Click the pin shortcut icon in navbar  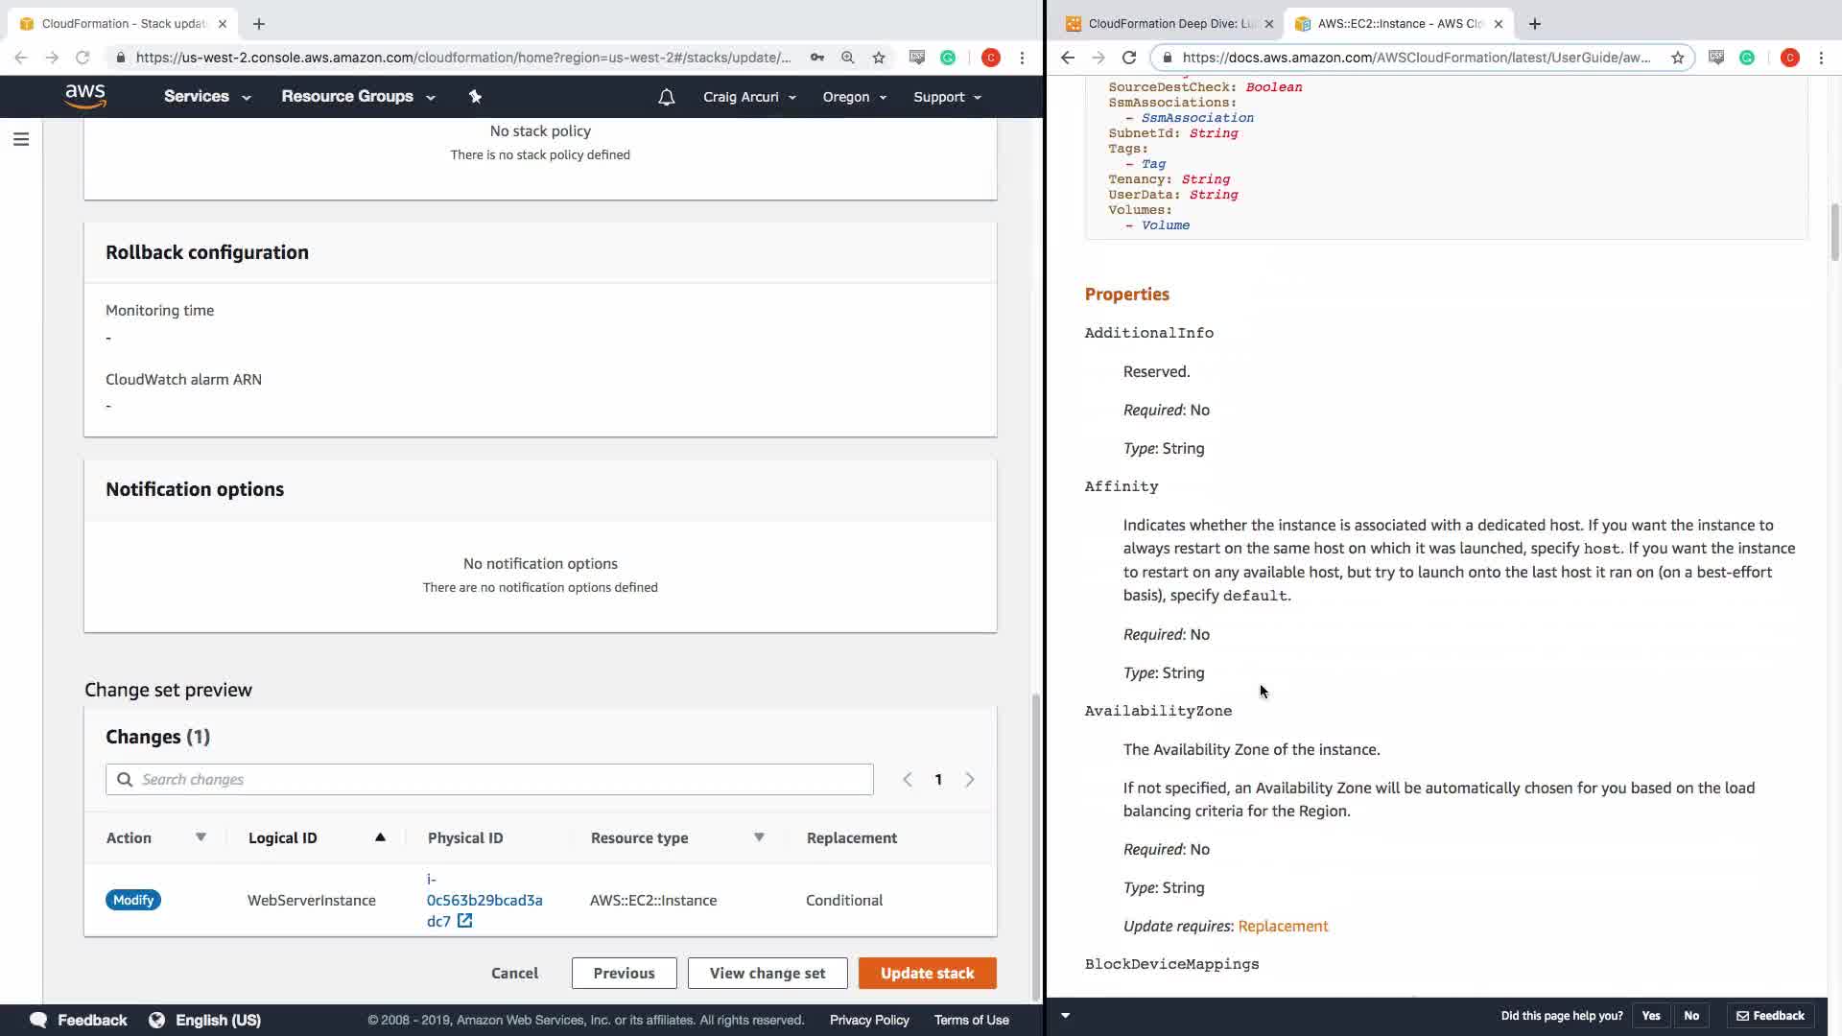(475, 96)
